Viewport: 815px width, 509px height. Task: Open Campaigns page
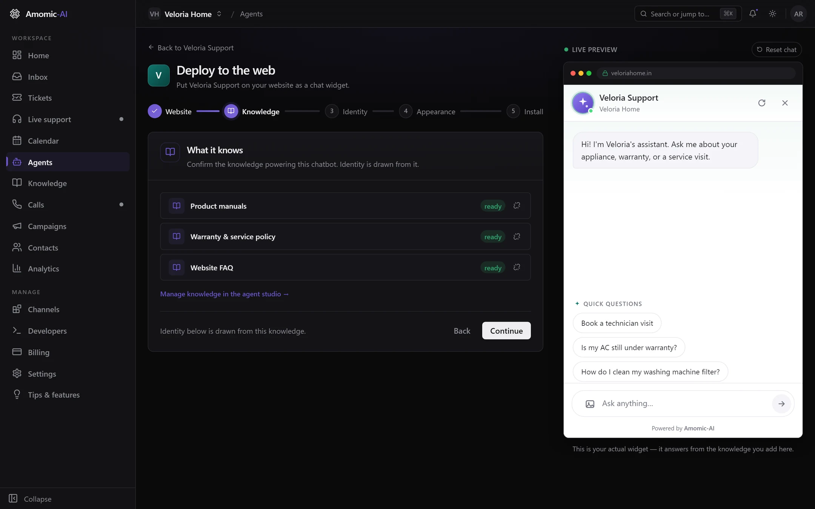click(68, 226)
